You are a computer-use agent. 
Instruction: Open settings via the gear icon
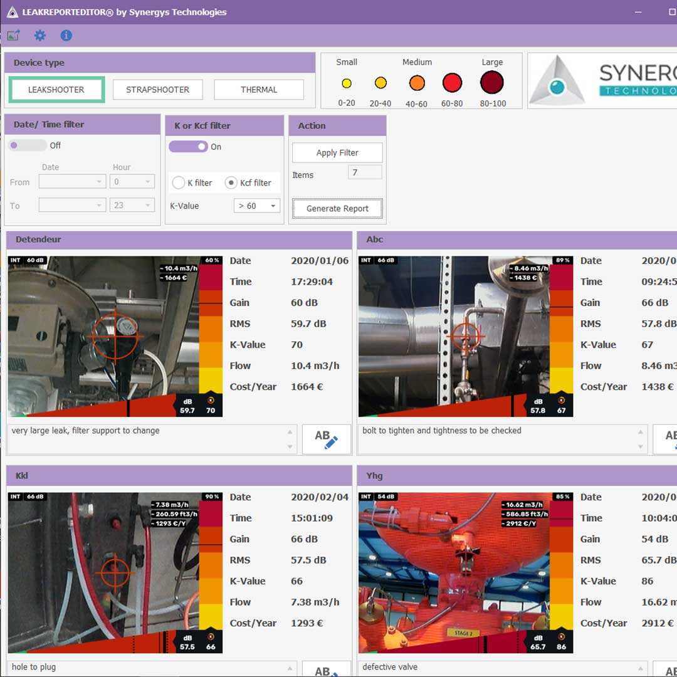click(40, 36)
